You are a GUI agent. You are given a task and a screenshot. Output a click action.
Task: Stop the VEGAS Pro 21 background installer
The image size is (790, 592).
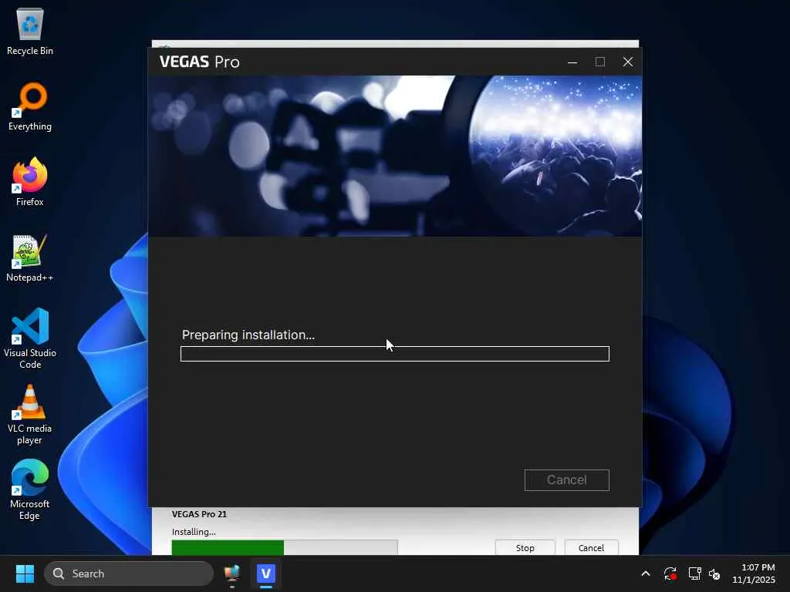pos(525,548)
